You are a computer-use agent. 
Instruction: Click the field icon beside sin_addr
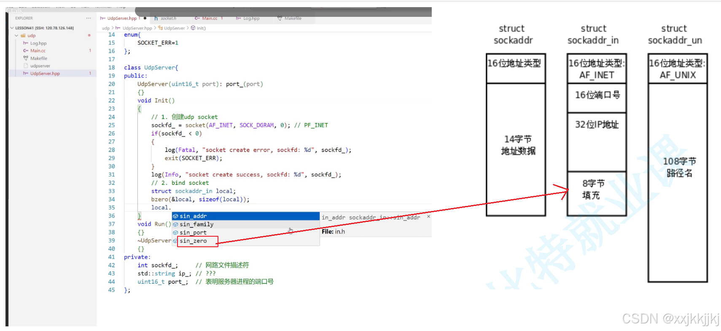[x=175, y=216]
